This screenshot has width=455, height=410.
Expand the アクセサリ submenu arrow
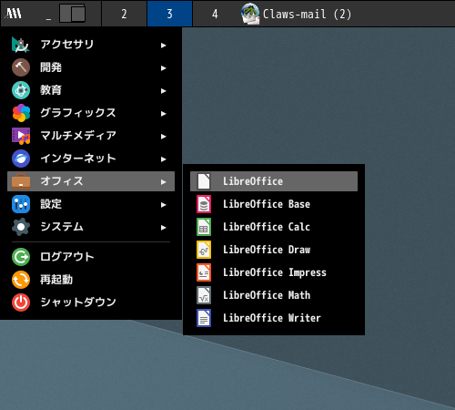(164, 46)
